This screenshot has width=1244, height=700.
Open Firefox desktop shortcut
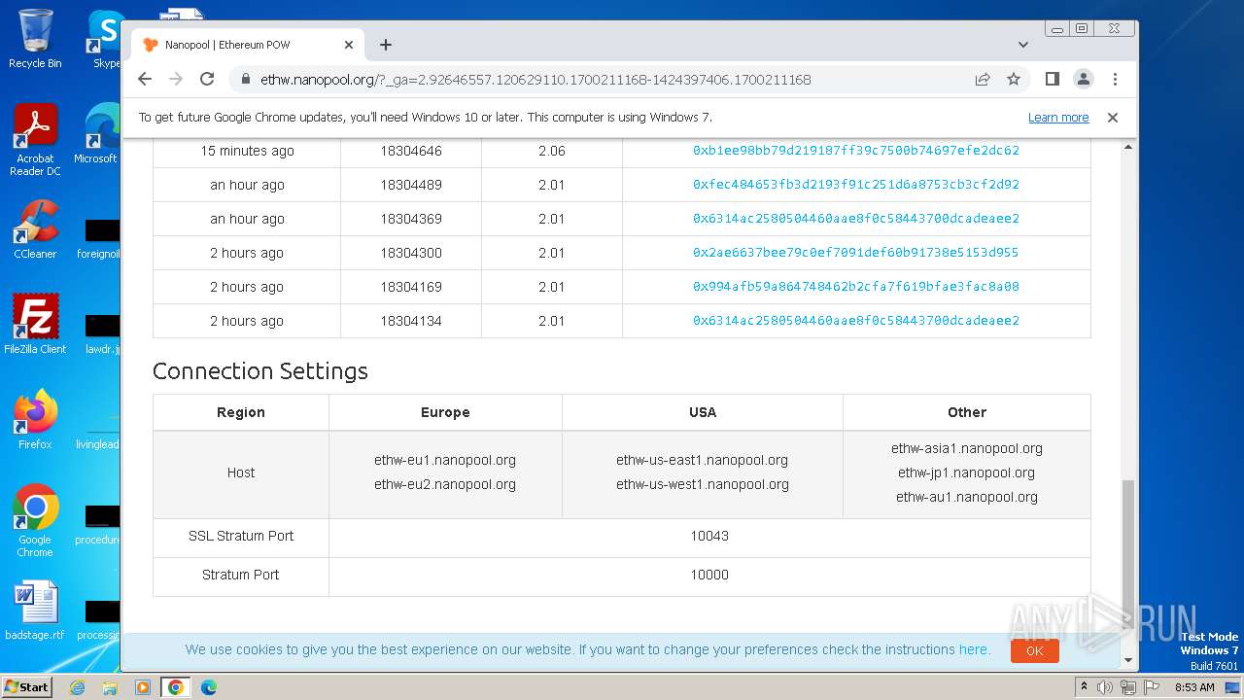click(35, 419)
